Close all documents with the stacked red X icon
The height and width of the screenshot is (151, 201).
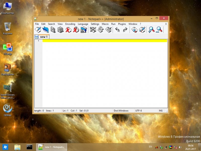point(76,30)
